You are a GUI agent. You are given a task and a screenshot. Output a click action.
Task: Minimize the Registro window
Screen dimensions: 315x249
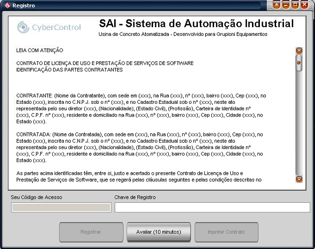coord(286,5)
